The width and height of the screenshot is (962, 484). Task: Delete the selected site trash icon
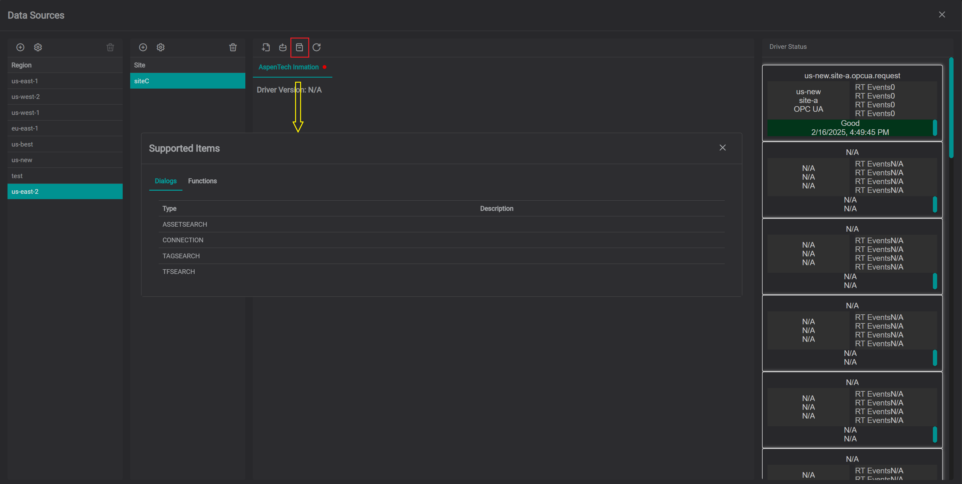pos(233,47)
